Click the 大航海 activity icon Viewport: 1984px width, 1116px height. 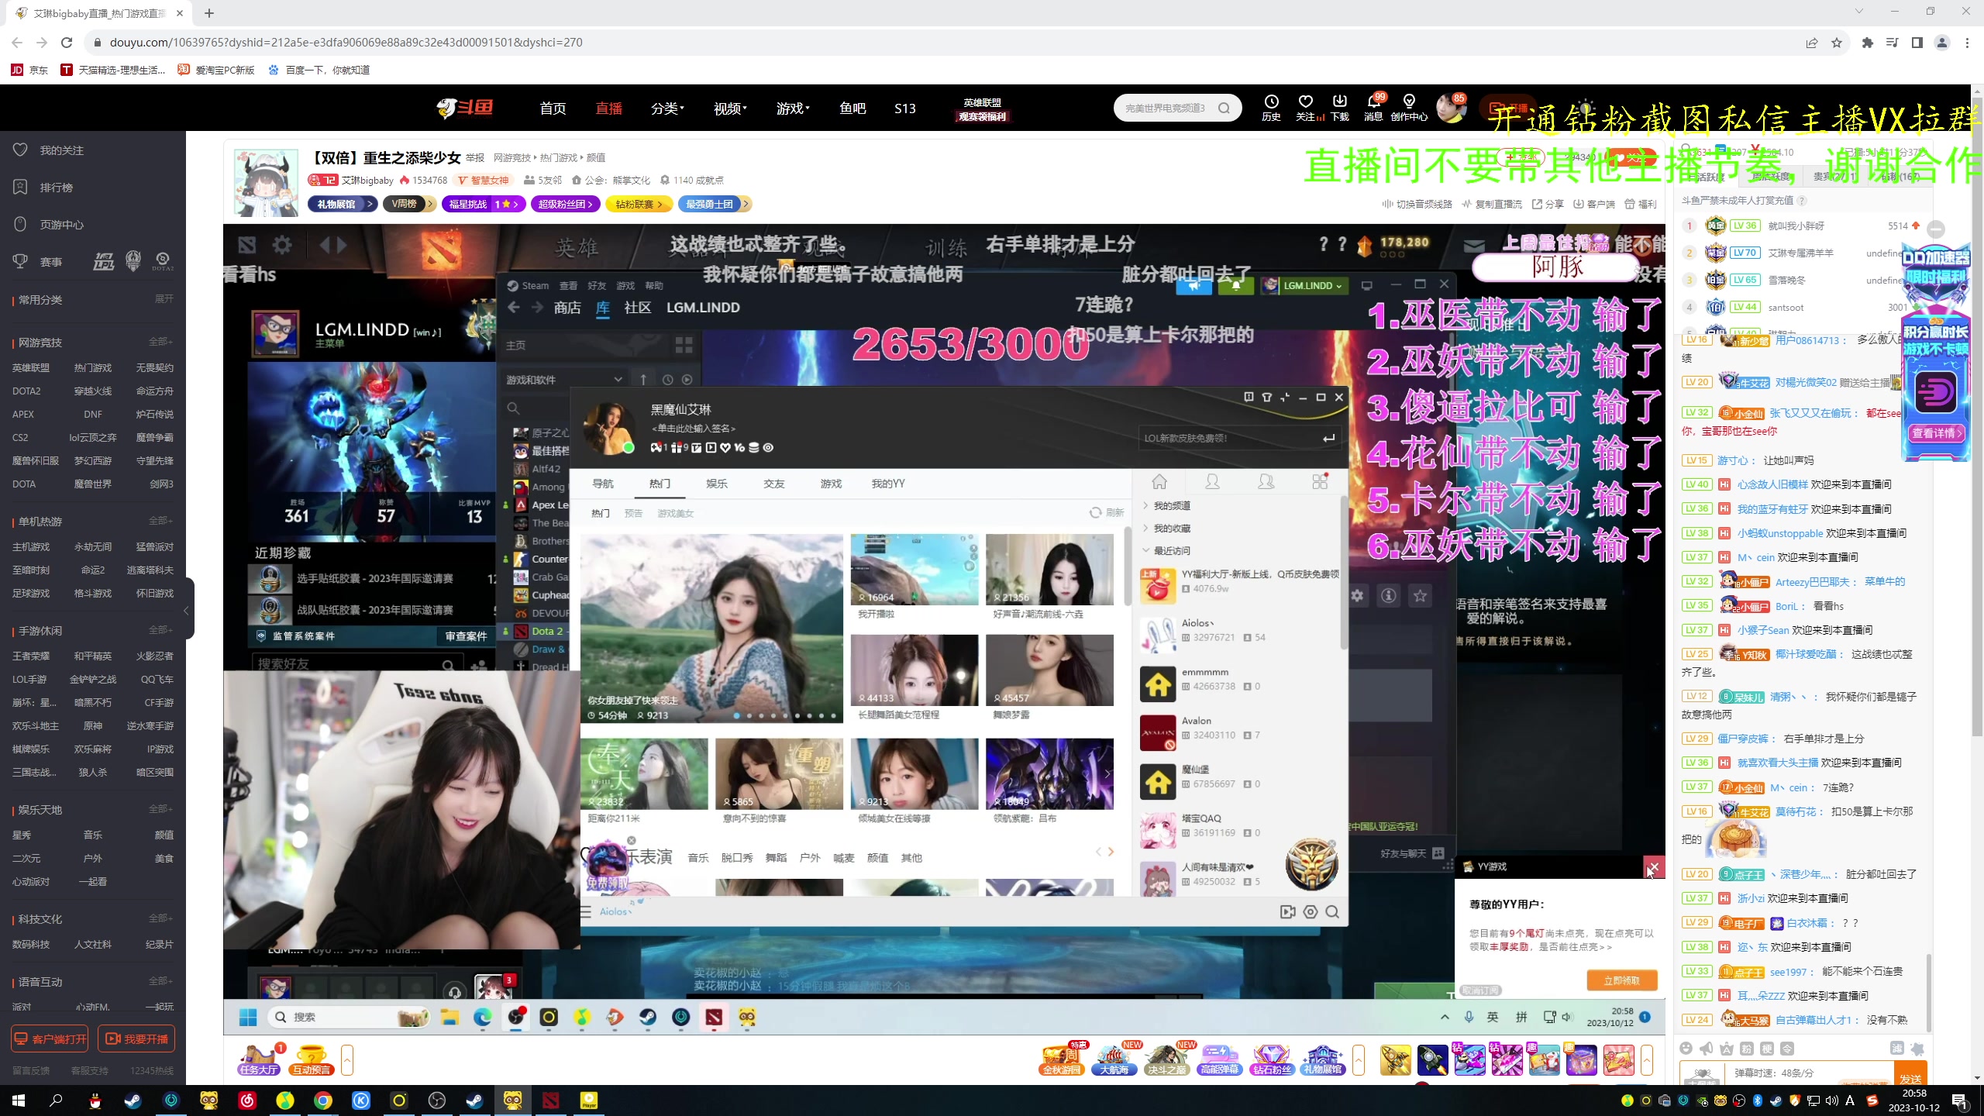click(x=1114, y=1059)
